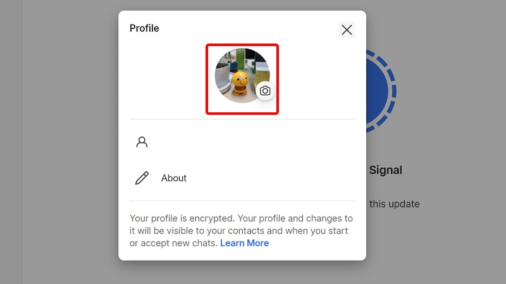Click the "Signal" heading in the background
The height and width of the screenshot is (284, 506).
[x=385, y=170]
